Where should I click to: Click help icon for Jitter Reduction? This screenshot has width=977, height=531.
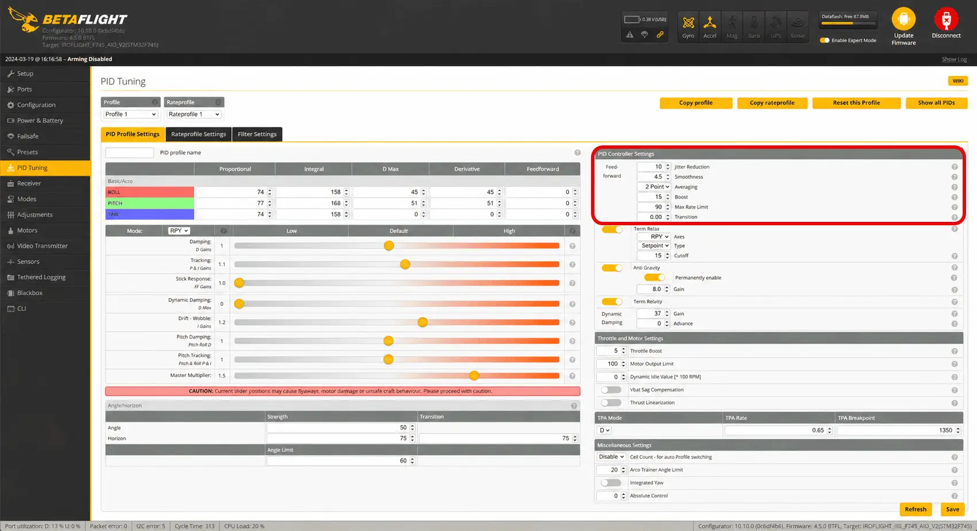point(954,167)
